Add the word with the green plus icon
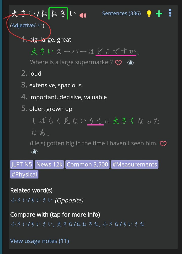182x254 pixels. [159, 14]
